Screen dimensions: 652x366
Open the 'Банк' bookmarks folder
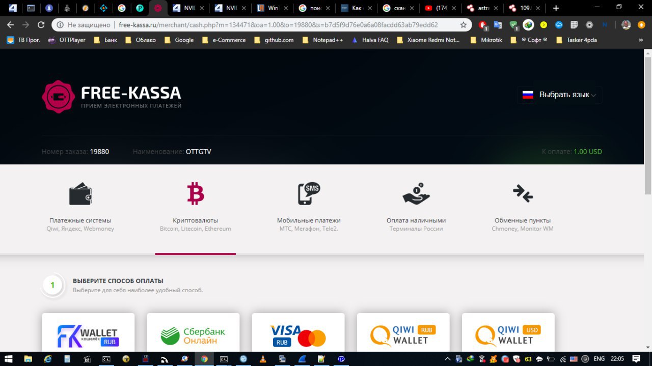(x=105, y=40)
